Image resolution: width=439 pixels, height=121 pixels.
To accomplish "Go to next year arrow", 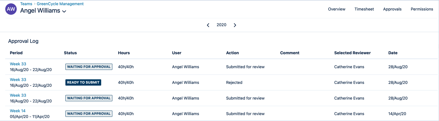I will (235, 25).
